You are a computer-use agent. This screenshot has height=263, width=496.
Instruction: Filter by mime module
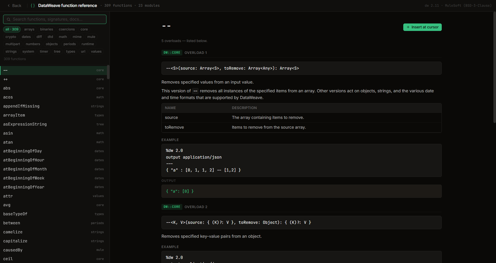[77, 37]
